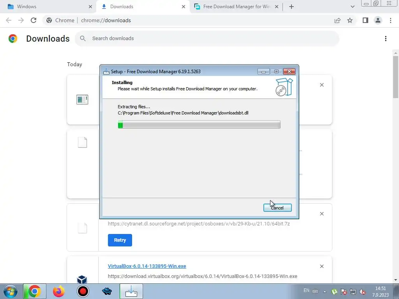The image size is (399, 299).
Task: Click the on-screen keyboard tray icon
Action: click(x=315, y=291)
